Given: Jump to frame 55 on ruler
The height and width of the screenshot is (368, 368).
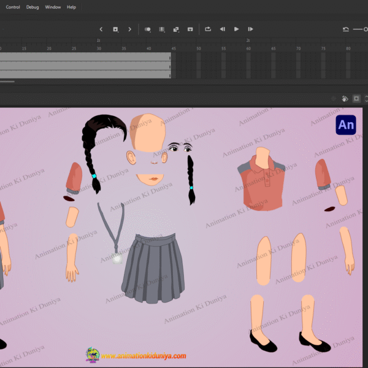Looking at the screenshot, I should point(224,48).
